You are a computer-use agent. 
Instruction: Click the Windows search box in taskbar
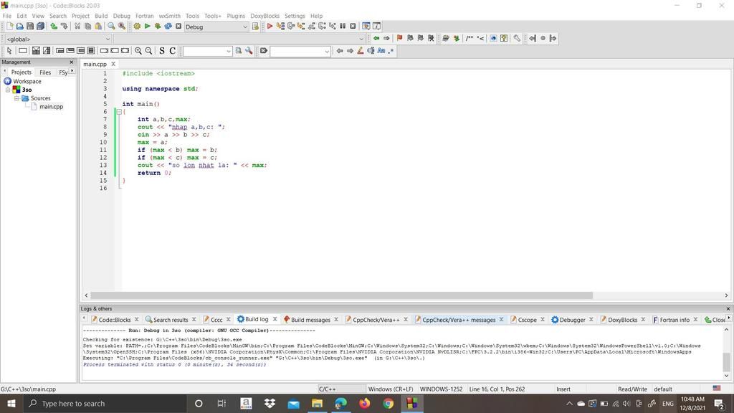[x=105, y=403]
